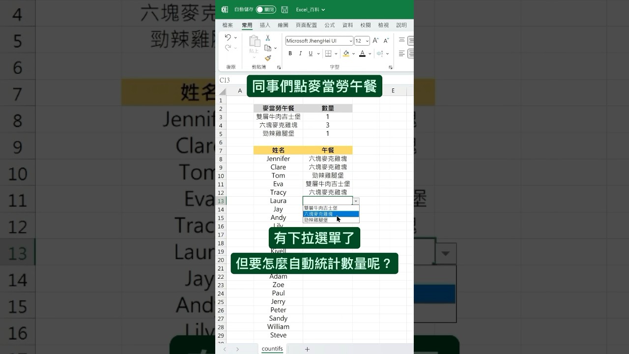
Task: Choose 勁辣雞腿堡 from dropdown list
Action: click(331, 220)
